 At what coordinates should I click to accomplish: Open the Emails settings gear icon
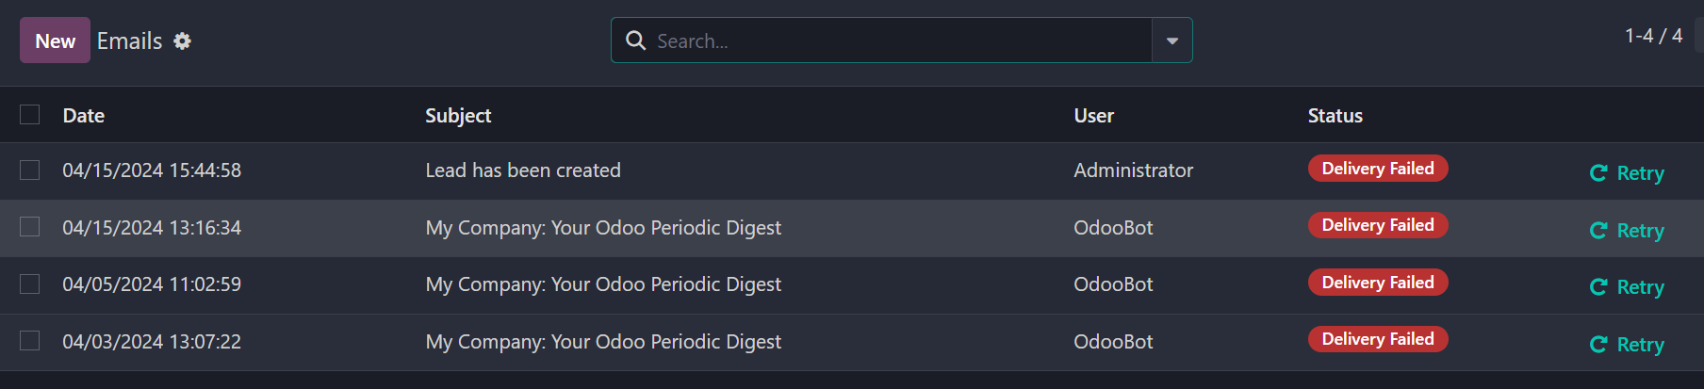[182, 41]
